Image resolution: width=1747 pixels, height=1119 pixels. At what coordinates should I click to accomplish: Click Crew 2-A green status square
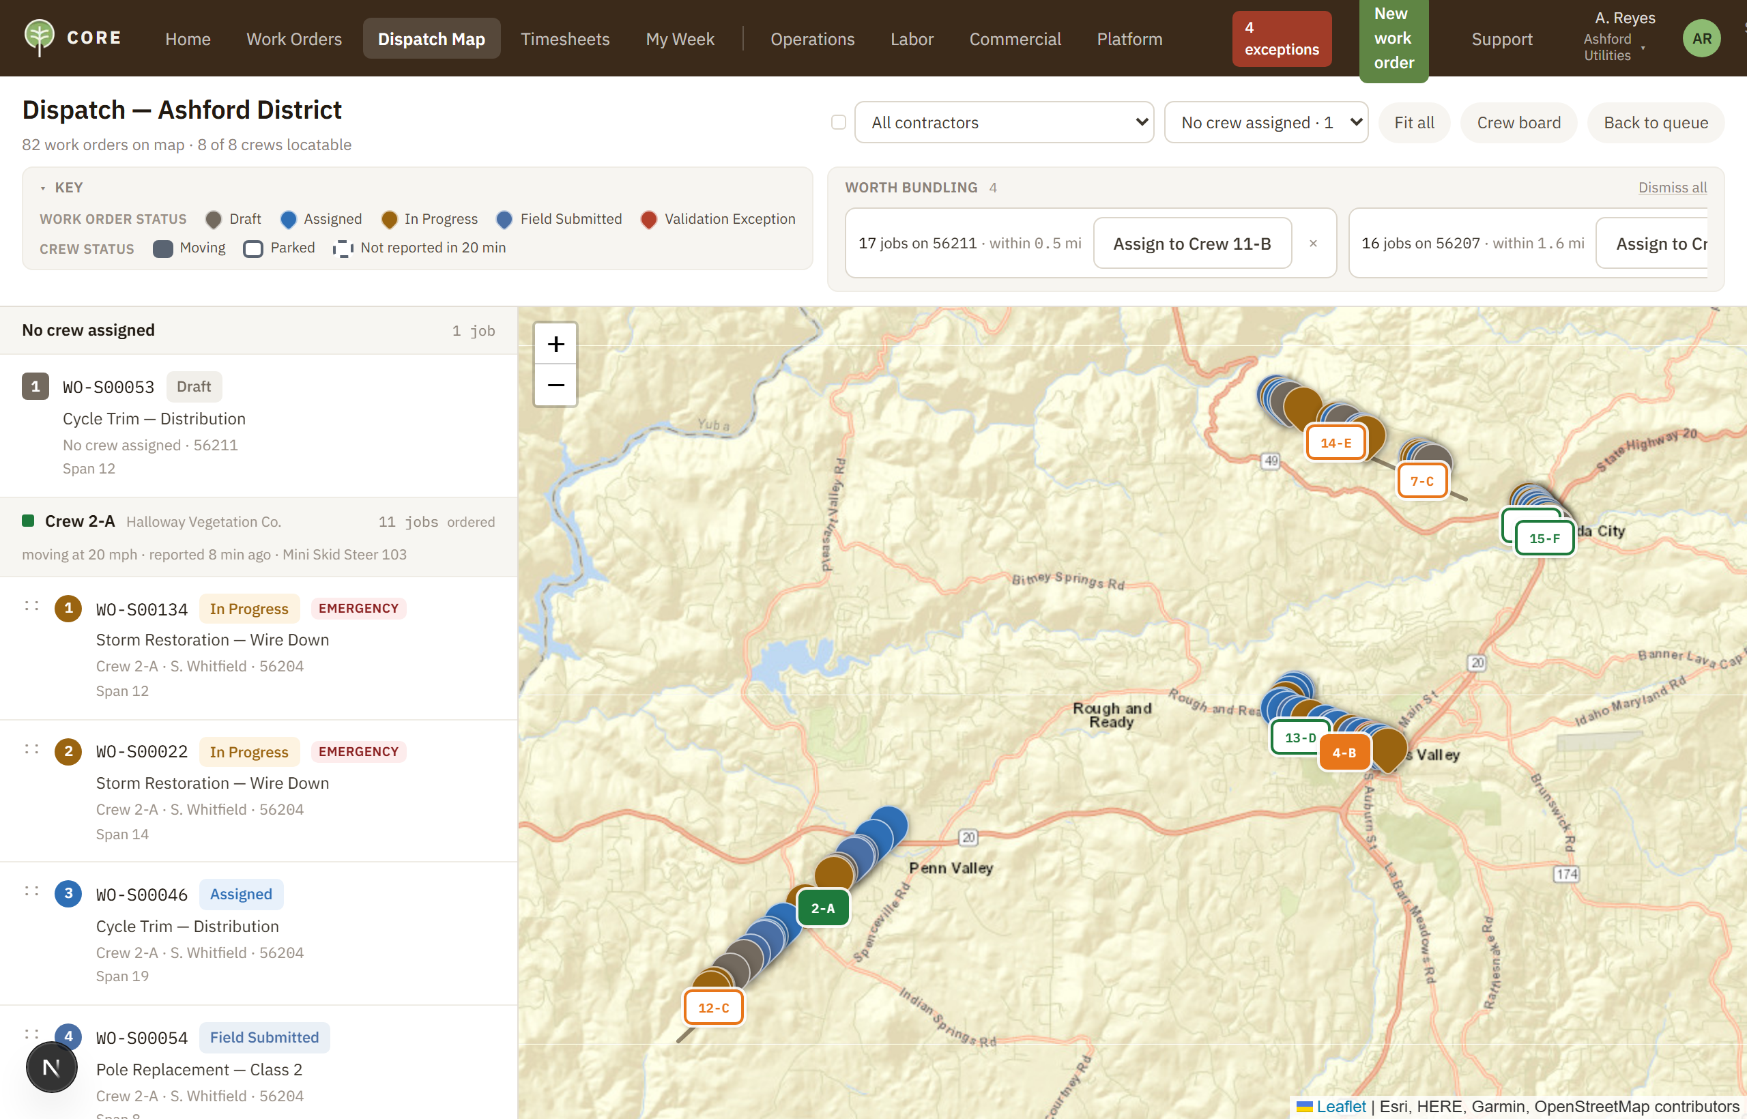coord(29,520)
